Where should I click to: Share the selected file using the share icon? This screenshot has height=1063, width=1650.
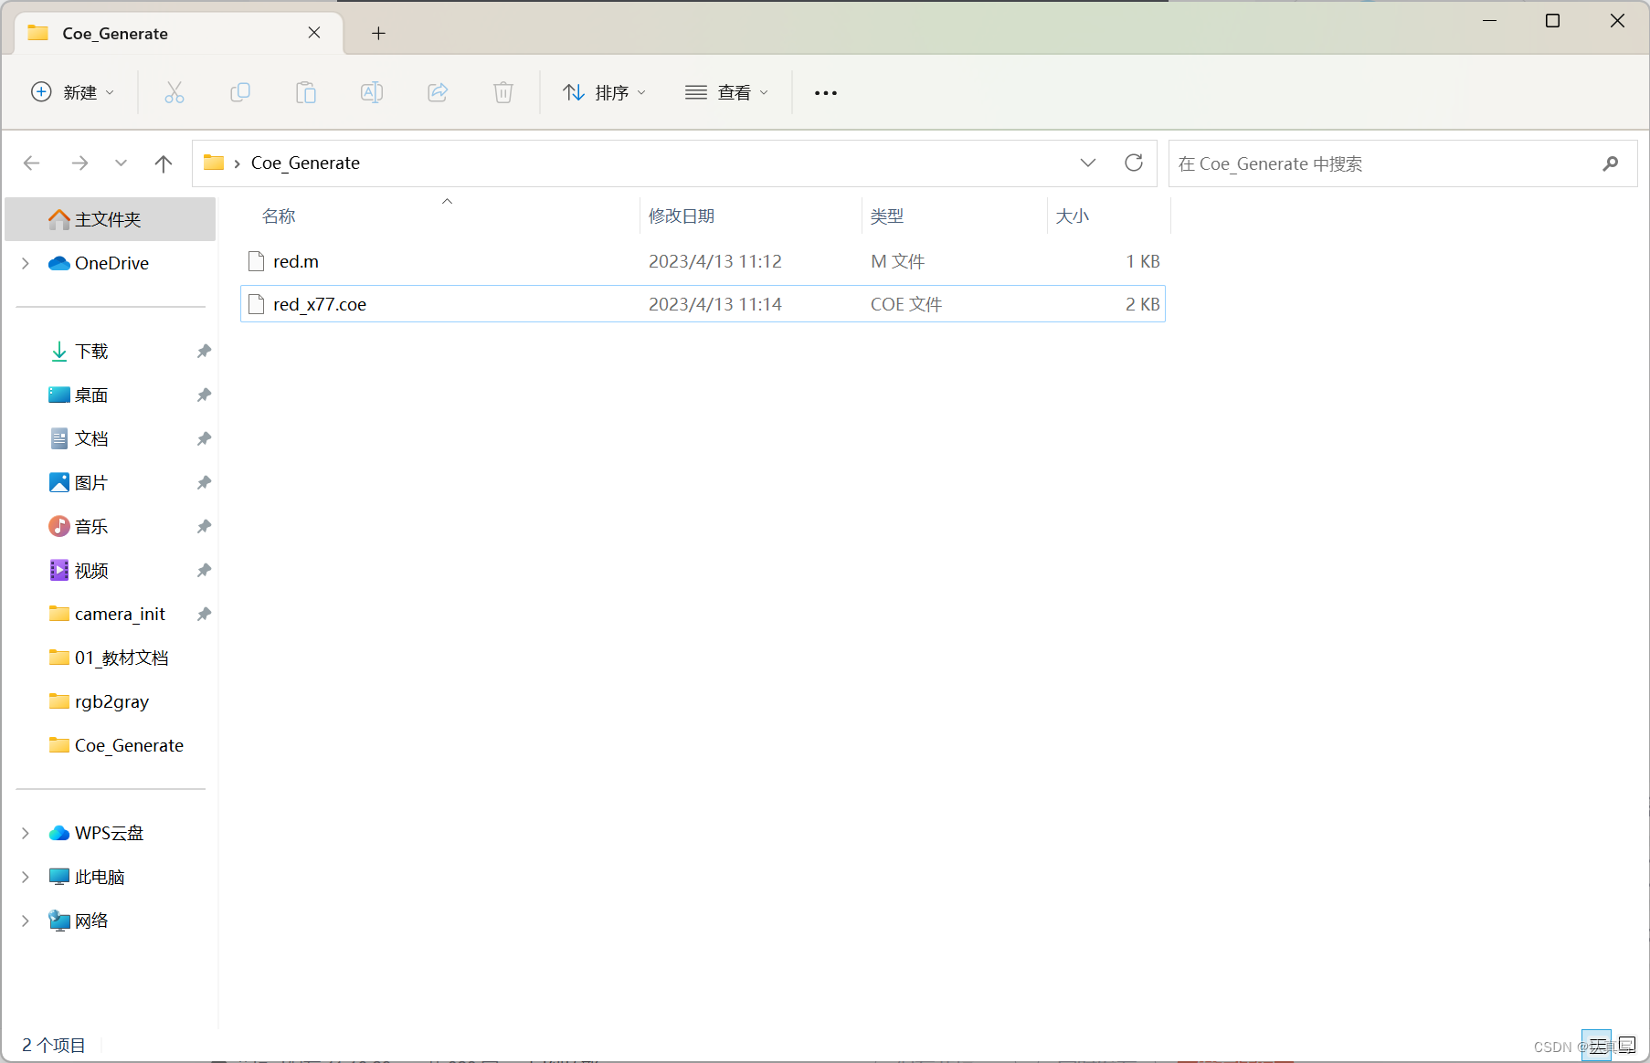point(438,92)
